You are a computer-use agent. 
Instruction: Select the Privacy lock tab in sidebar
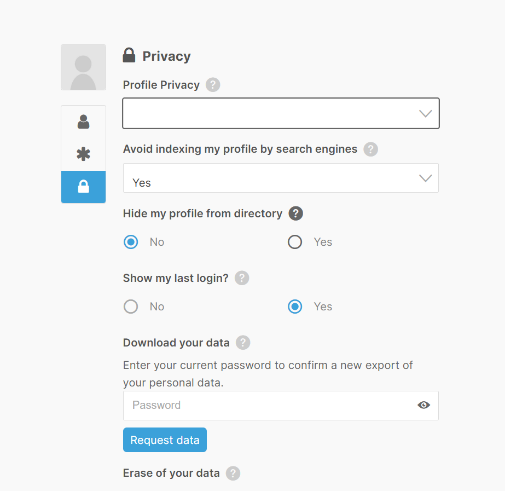point(83,187)
